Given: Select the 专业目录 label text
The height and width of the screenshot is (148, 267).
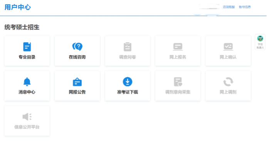Looking at the screenshot, I should pos(27,57).
